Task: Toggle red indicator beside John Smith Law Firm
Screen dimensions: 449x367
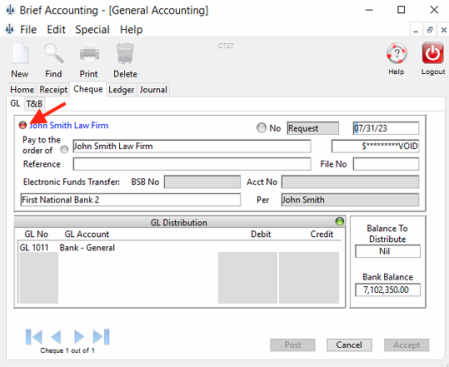Action: [22, 125]
